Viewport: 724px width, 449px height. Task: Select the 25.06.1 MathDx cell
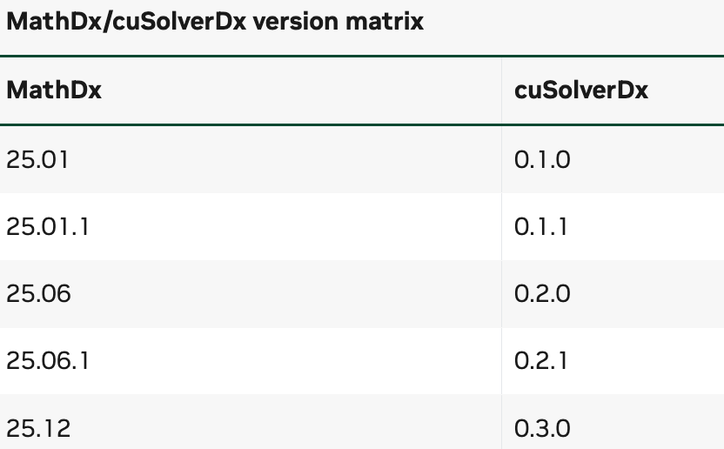(x=48, y=361)
